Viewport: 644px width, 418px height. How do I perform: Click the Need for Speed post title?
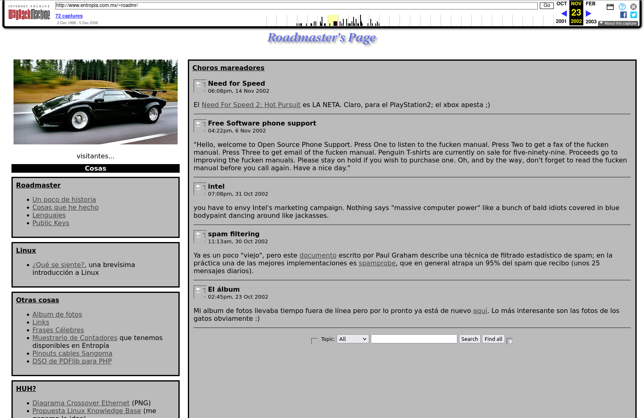tap(236, 83)
